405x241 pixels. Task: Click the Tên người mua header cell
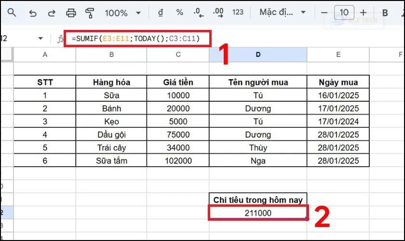pos(258,82)
